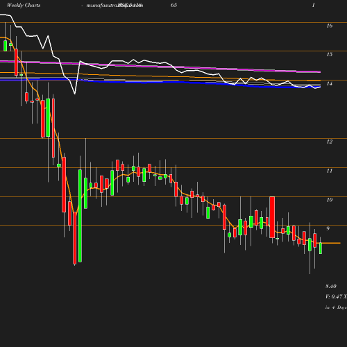Click the price axis label "15"
This screenshot has width=347, height=347.
[x=330, y=54]
